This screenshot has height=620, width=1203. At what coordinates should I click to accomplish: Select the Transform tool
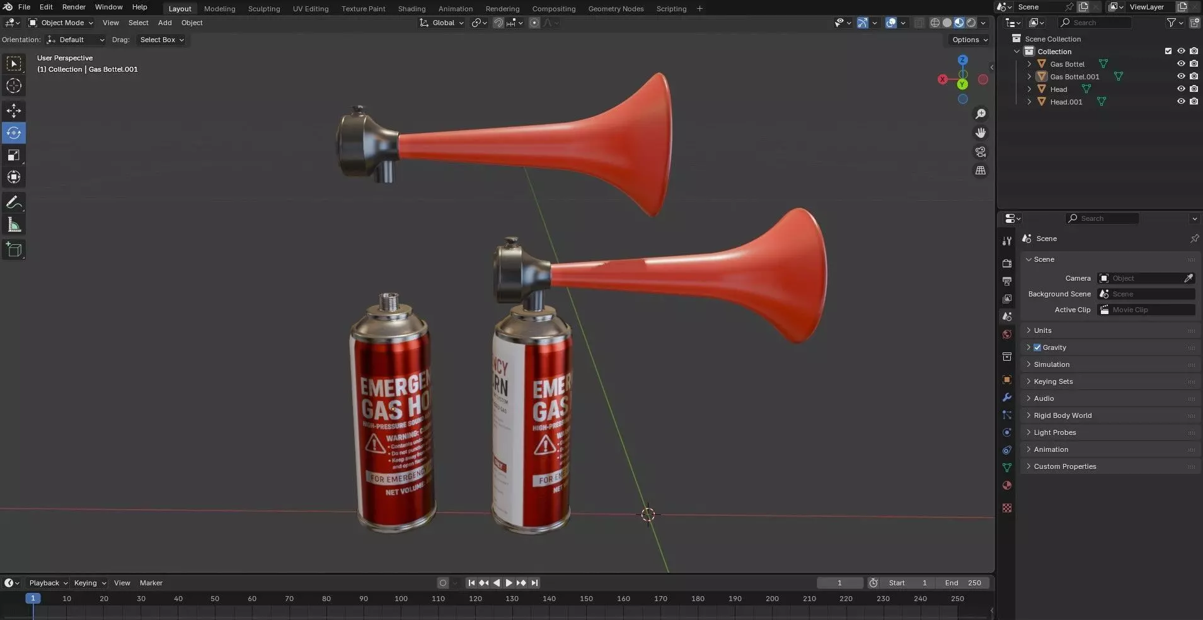pos(14,177)
